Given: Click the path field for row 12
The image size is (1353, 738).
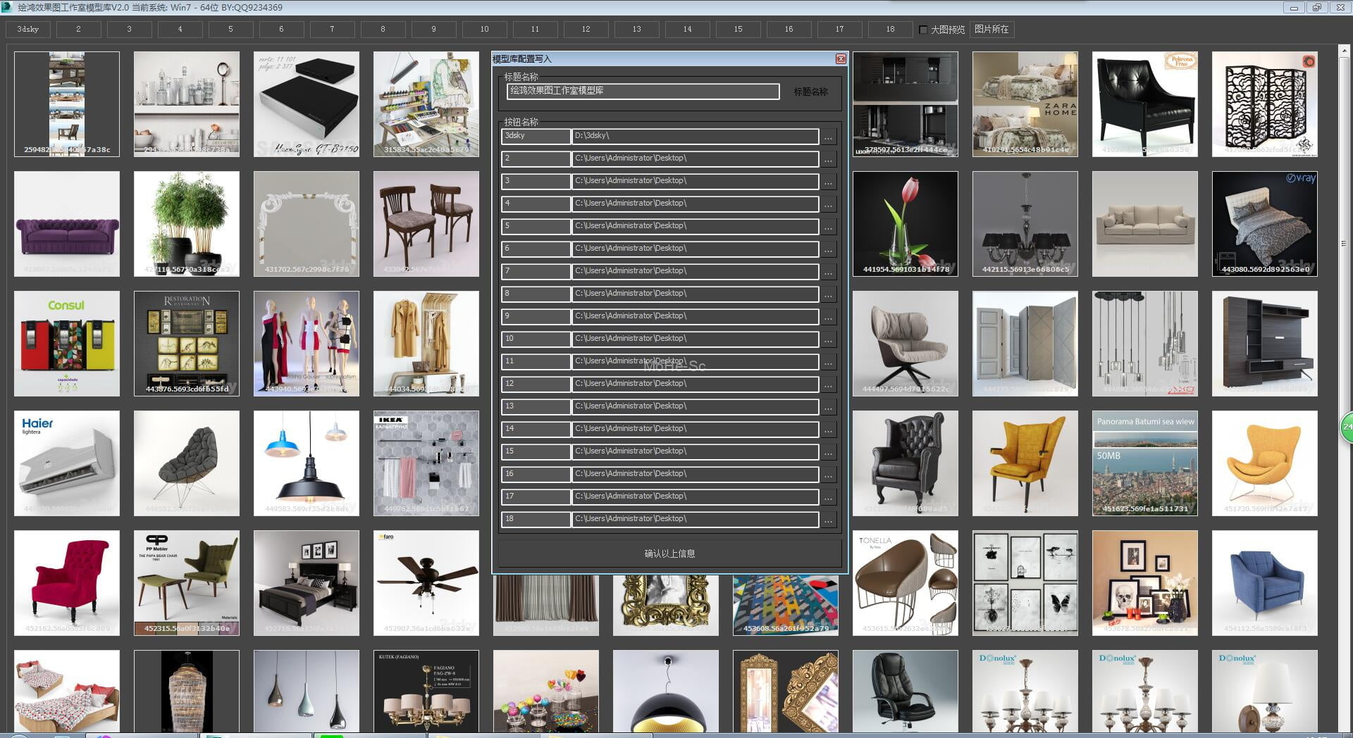Looking at the screenshot, I should coord(695,384).
